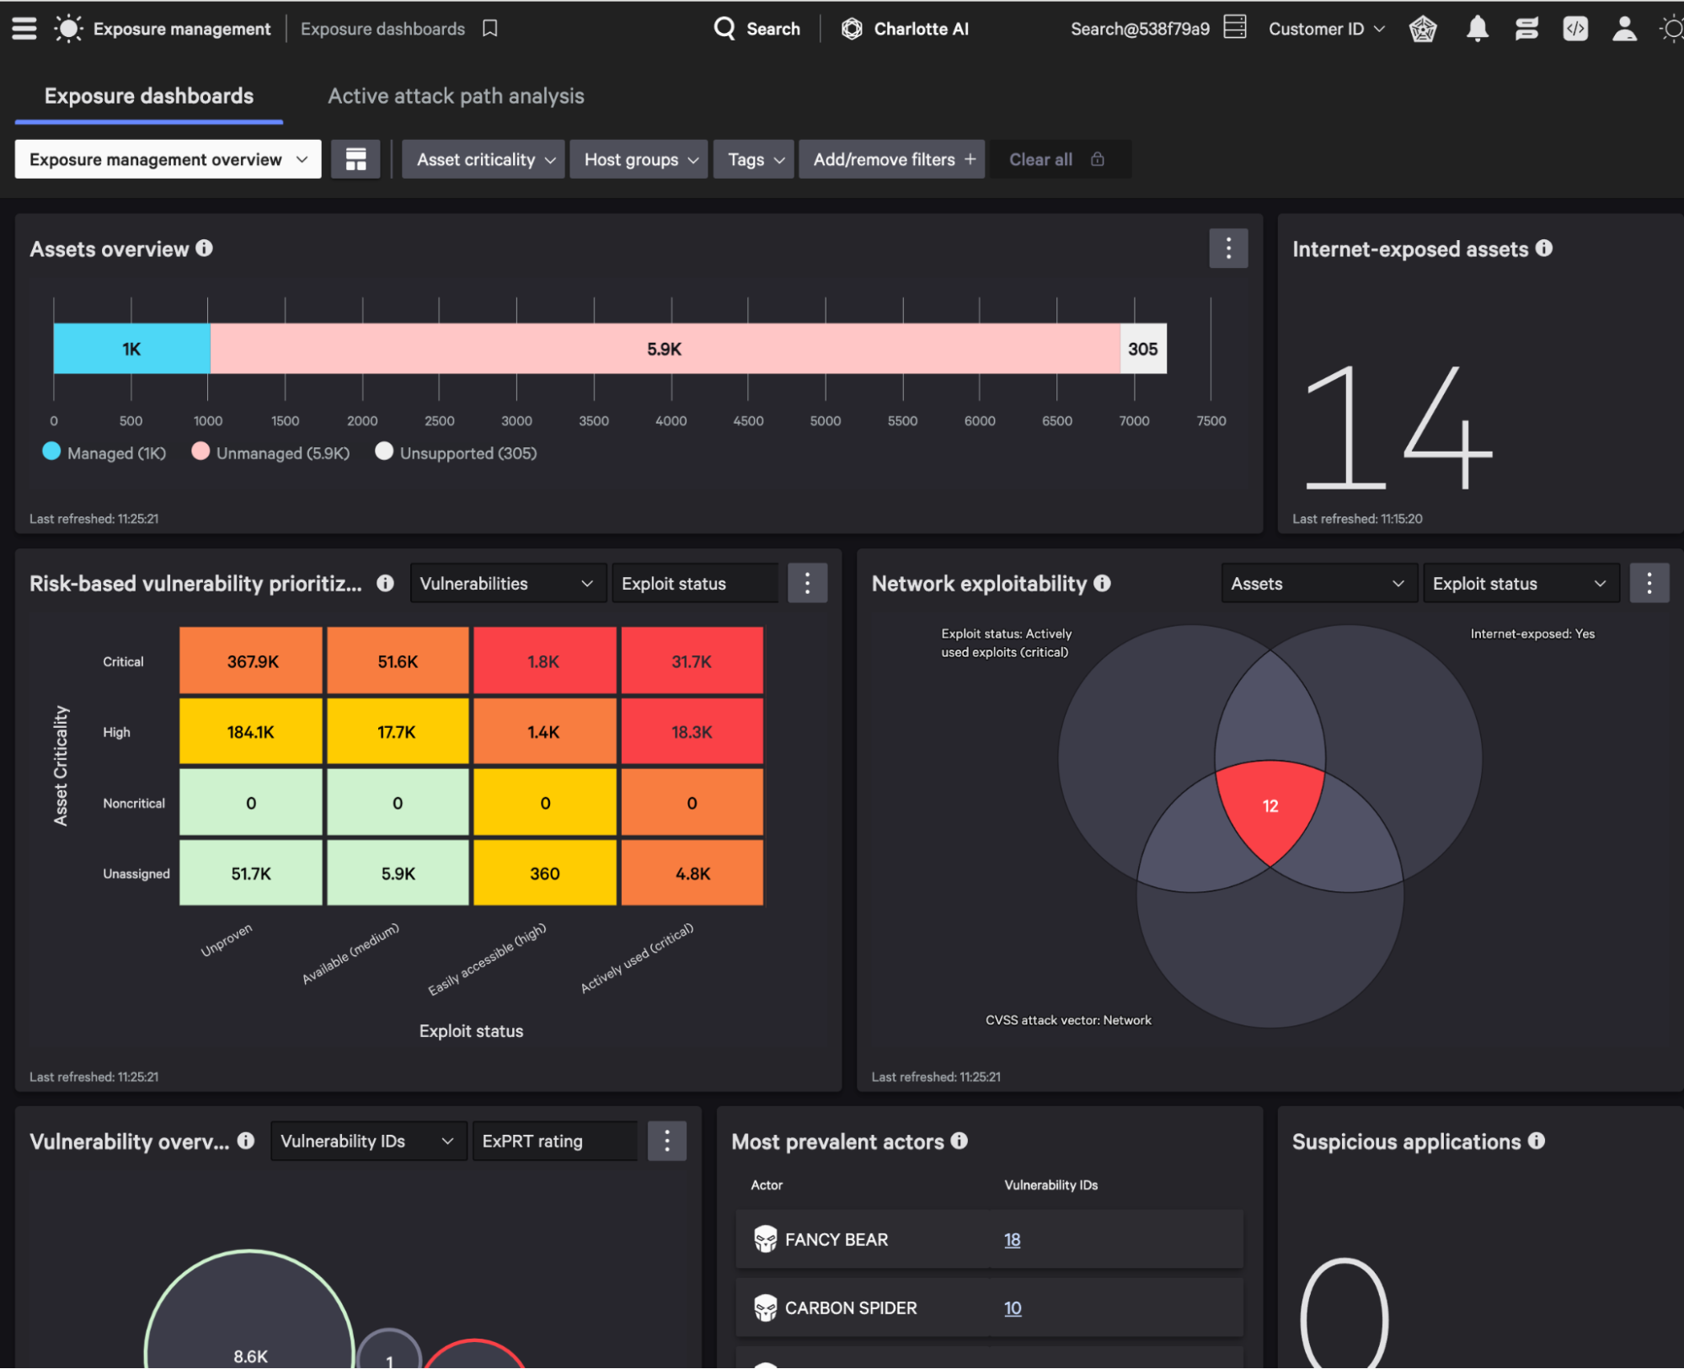Click the dashboard layout grid icon
1684x1369 pixels.
tap(356, 159)
